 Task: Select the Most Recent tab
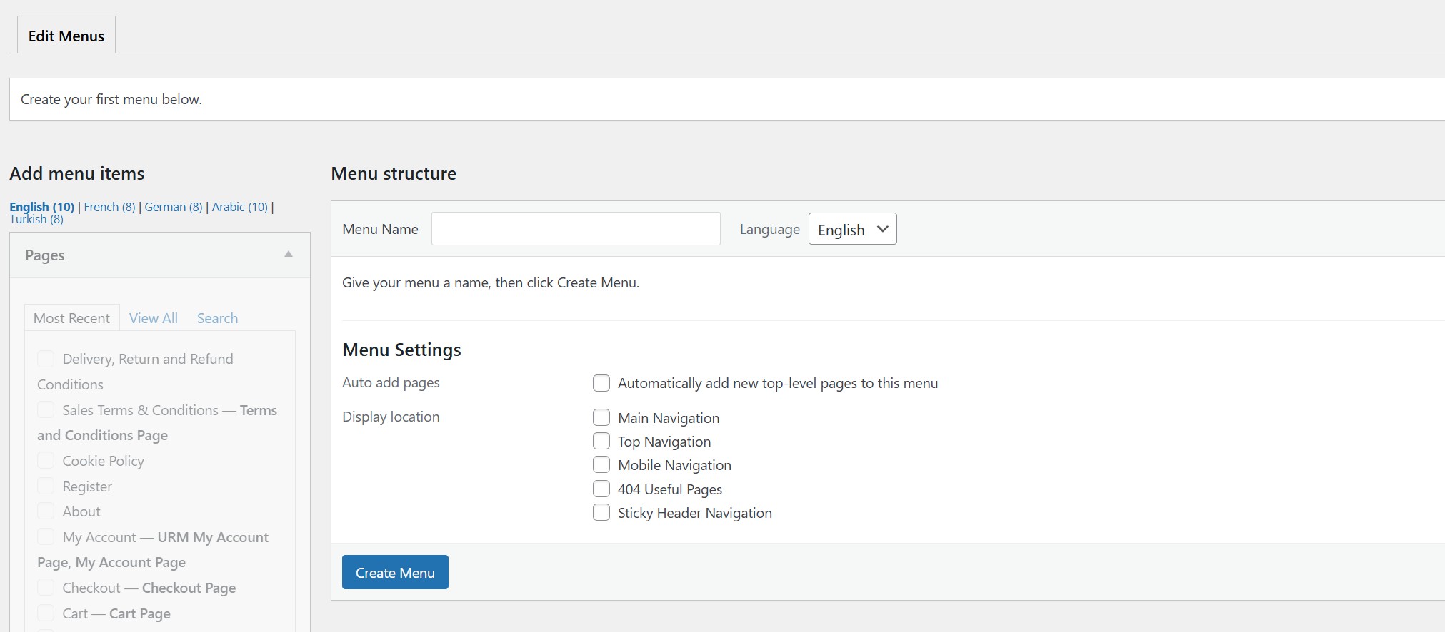(71, 318)
